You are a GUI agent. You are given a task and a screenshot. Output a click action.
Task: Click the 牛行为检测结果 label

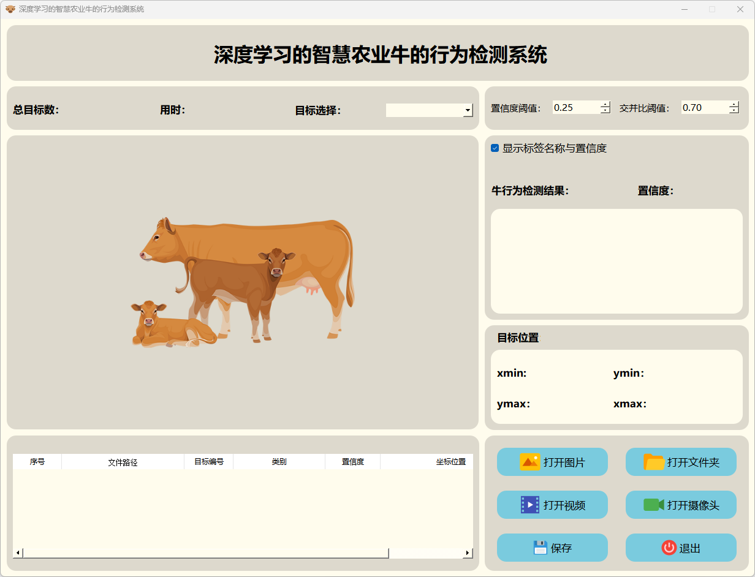[531, 190]
